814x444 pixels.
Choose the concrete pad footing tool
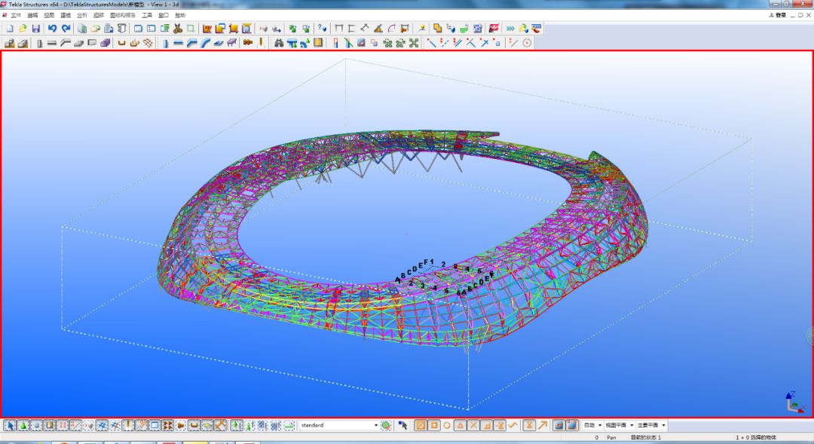[9, 43]
